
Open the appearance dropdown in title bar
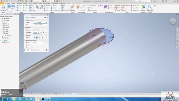(53, 1)
